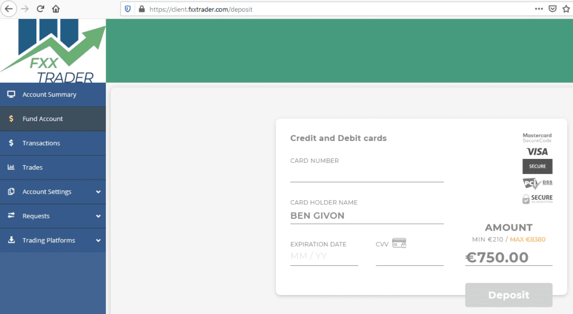Click the documents icon beside Account Settings
573x314 pixels.
11,191
